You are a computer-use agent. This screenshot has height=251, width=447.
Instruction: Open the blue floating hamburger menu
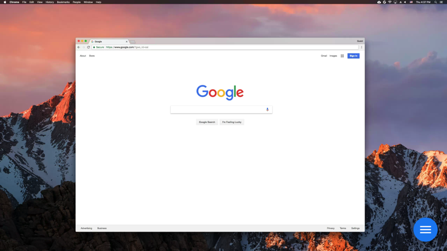(x=425, y=230)
